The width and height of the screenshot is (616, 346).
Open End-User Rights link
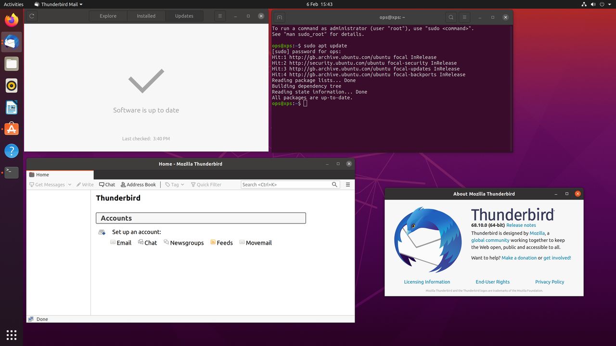click(x=492, y=282)
